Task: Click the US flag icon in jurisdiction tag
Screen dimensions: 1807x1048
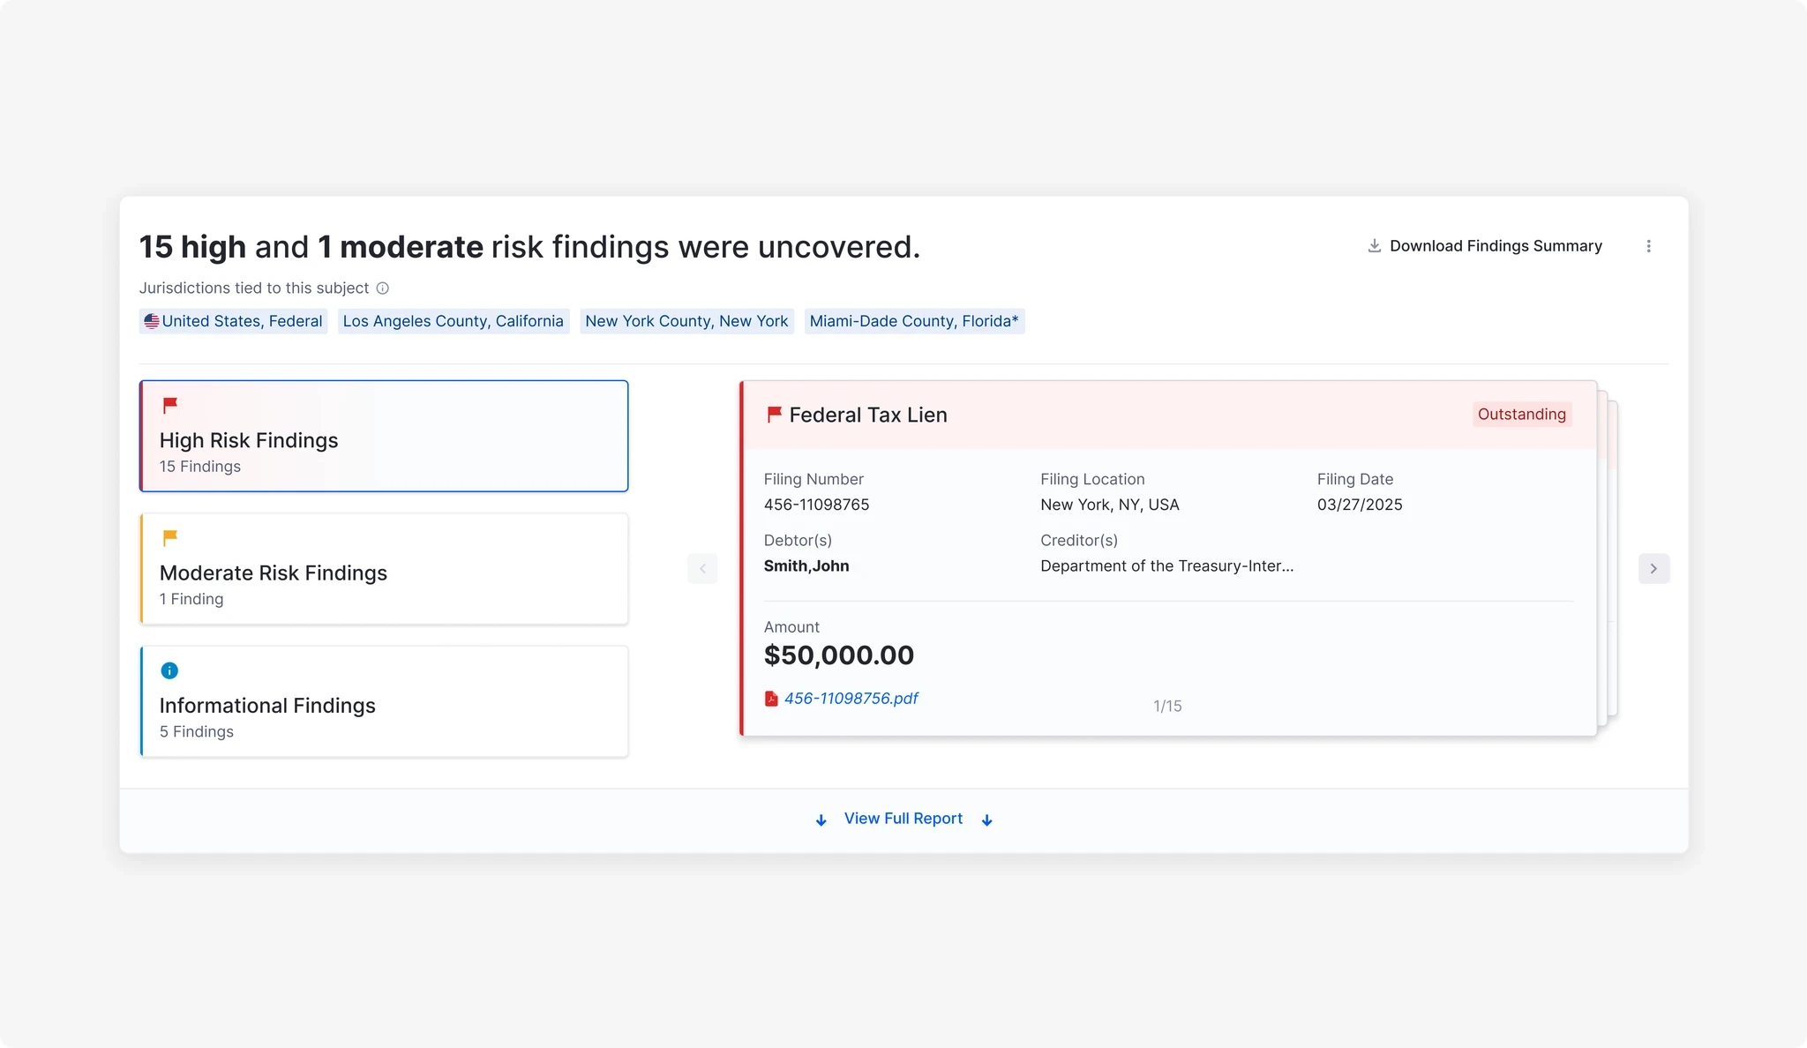Action: point(152,321)
